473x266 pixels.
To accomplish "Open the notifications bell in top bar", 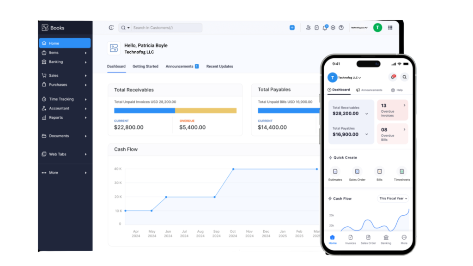I will click(x=325, y=28).
